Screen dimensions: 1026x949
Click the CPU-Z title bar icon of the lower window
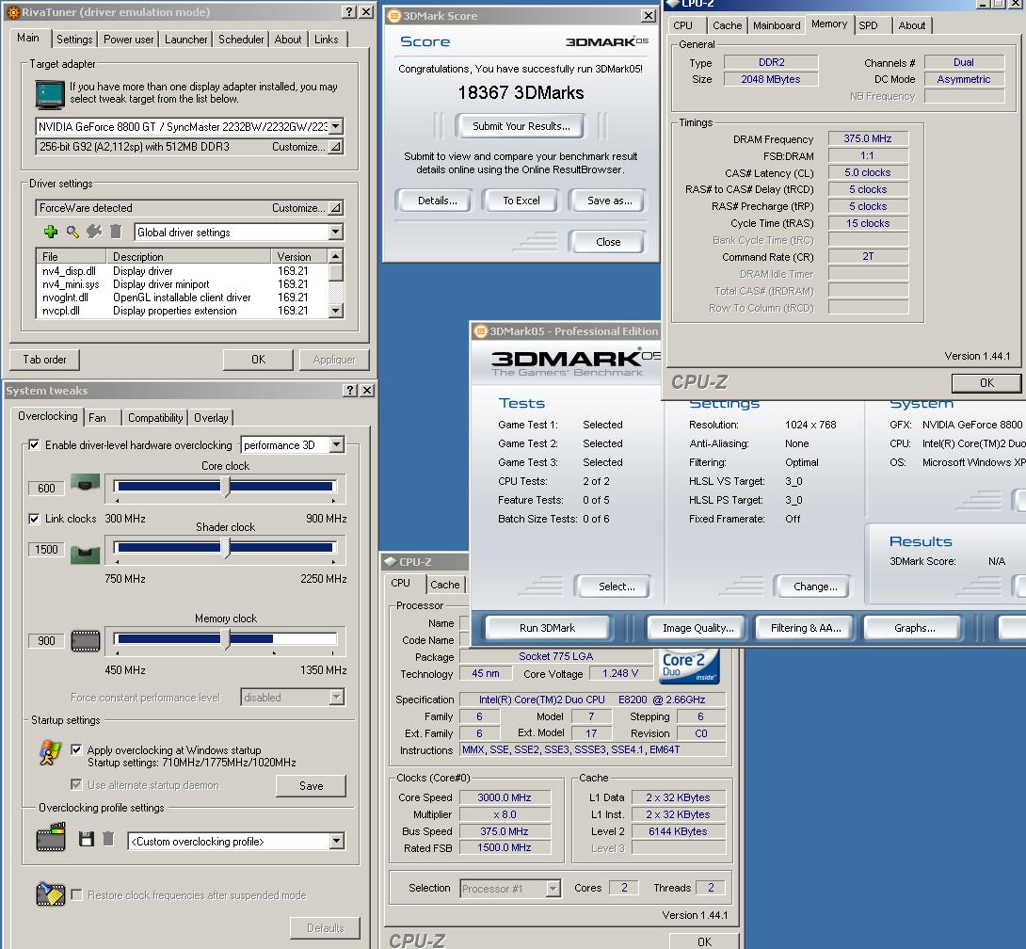pos(391,561)
